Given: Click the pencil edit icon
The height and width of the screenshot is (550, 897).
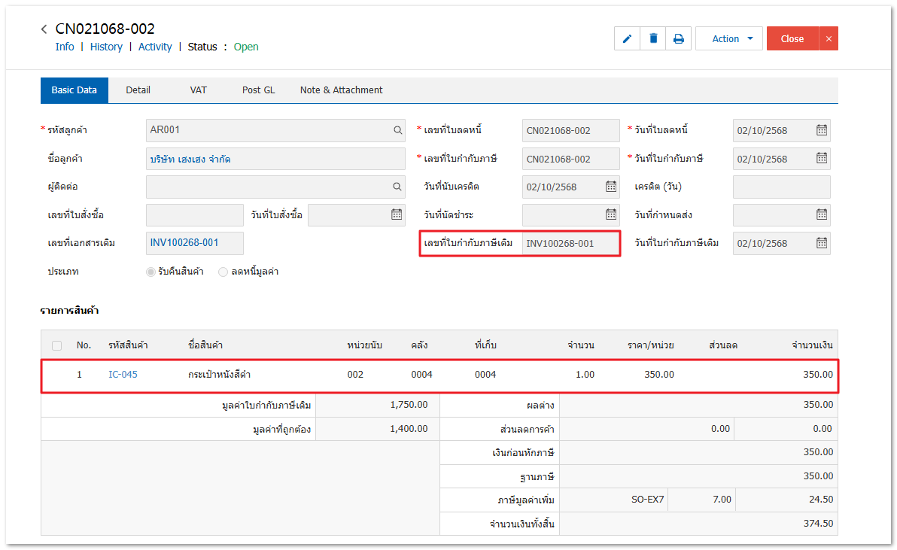Looking at the screenshot, I should click(x=627, y=38).
